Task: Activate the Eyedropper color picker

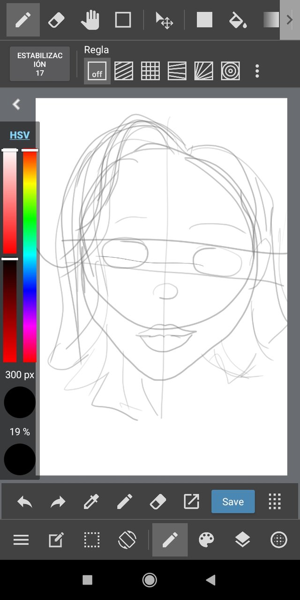Action: (x=91, y=502)
